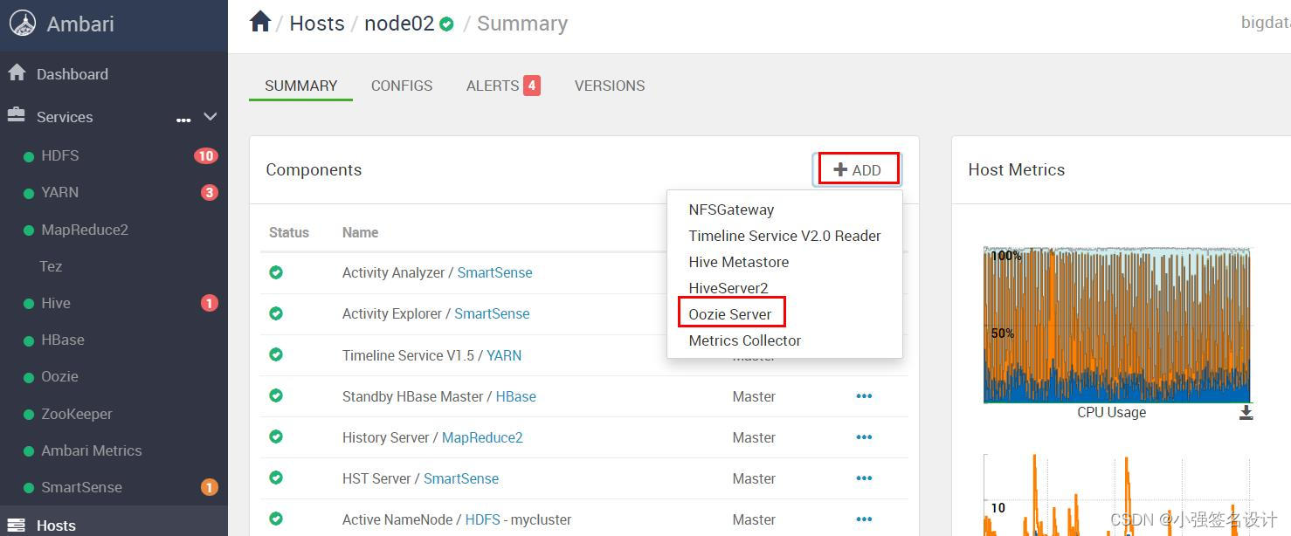Click Activity Analyzer status check icon
Screen dimensions: 1291x536
point(276,272)
